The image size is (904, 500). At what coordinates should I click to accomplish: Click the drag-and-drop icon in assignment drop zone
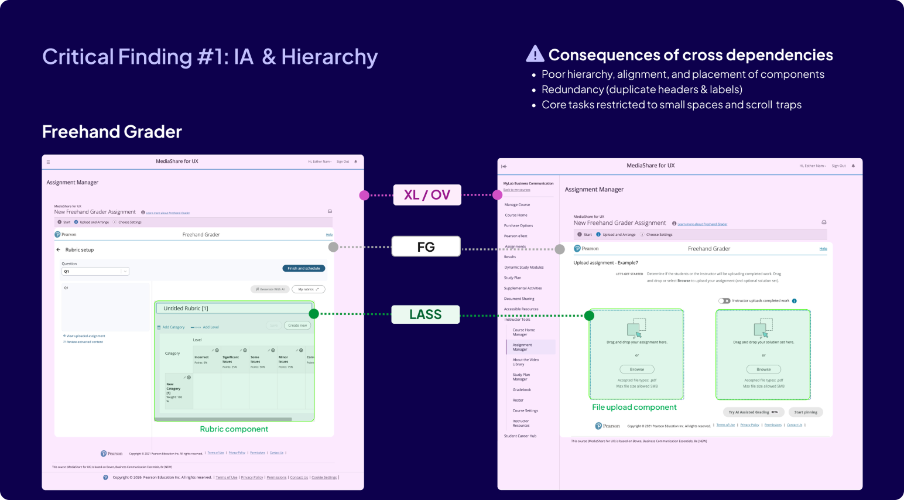tap(636, 328)
